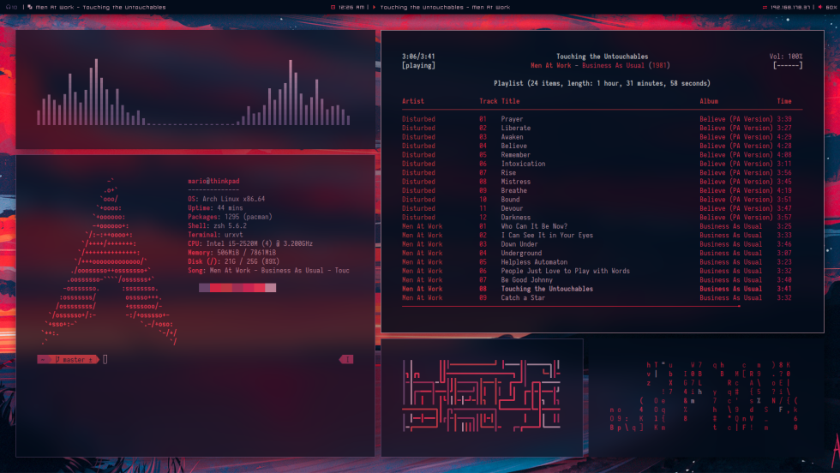Click the play icon beside the bar song title
The image size is (840, 473).
(374, 7)
